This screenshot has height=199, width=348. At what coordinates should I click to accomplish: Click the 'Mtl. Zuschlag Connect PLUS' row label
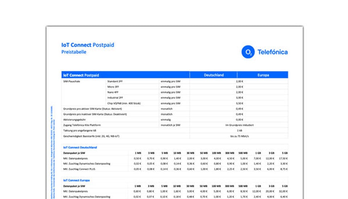[79, 169]
